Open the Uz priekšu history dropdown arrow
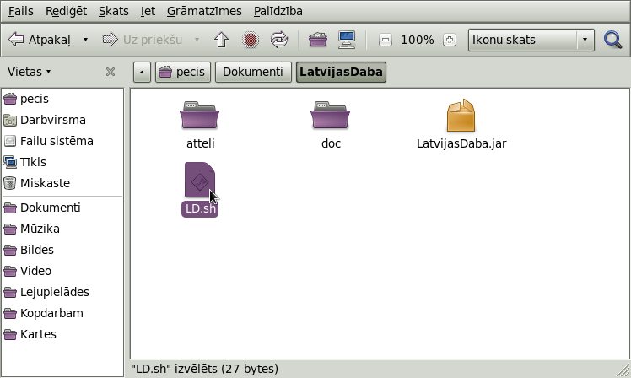Image resolution: width=631 pixels, height=378 pixels. tap(197, 40)
